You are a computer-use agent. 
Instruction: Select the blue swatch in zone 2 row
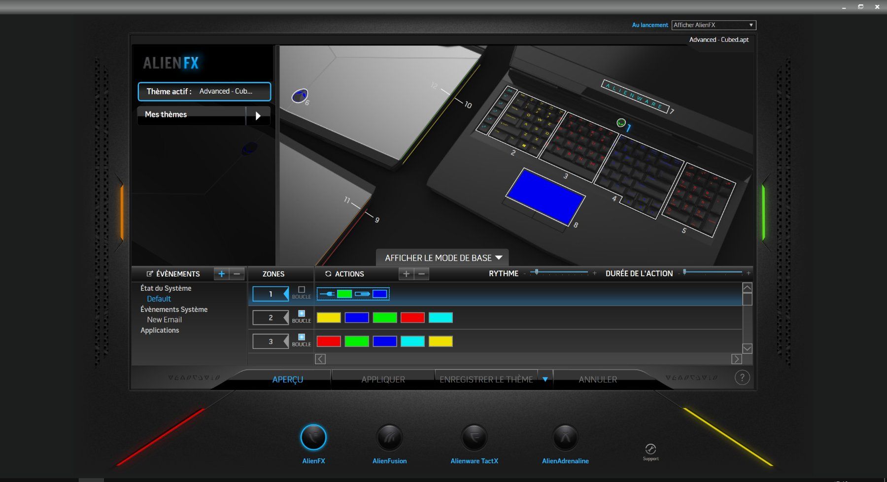coord(357,318)
